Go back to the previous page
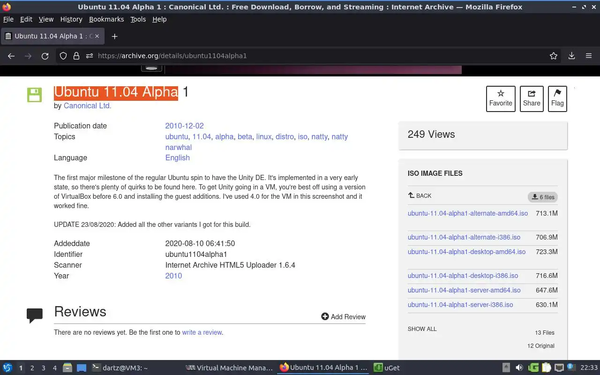 coord(11,56)
